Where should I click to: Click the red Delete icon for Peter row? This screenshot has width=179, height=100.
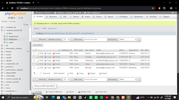[54, 61]
